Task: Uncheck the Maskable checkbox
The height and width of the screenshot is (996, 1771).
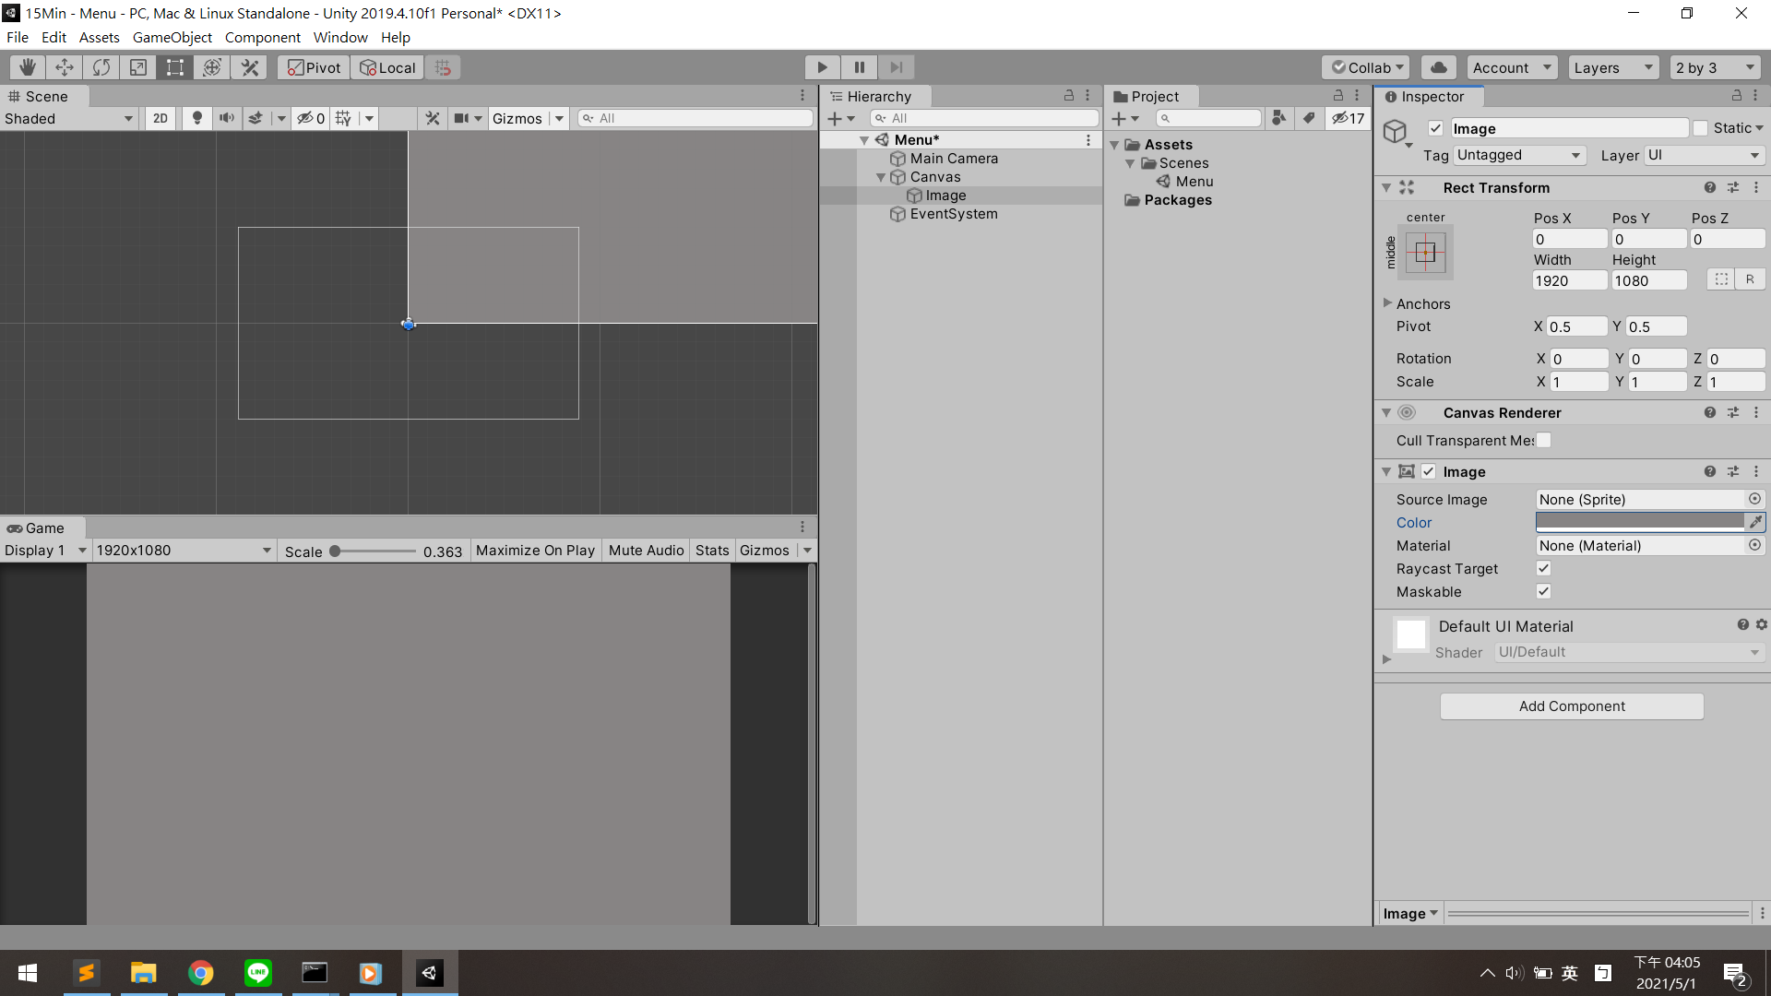Action: [x=1543, y=591]
